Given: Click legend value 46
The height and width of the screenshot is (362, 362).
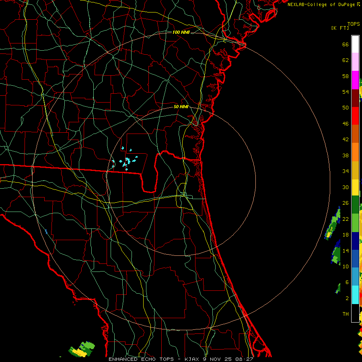Looking at the screenshot, I should pos(346,124).
